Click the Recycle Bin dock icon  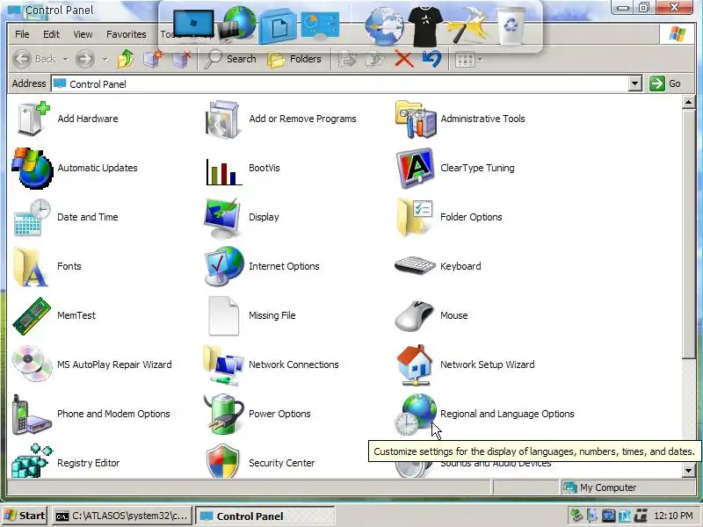click(511, 26)
